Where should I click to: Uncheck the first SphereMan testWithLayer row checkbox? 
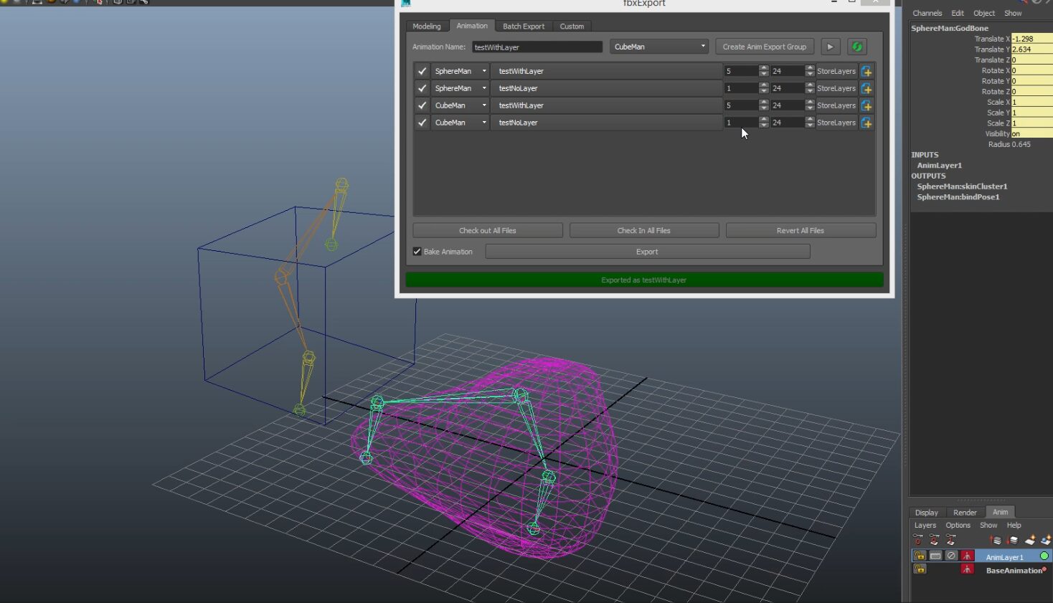422,71
